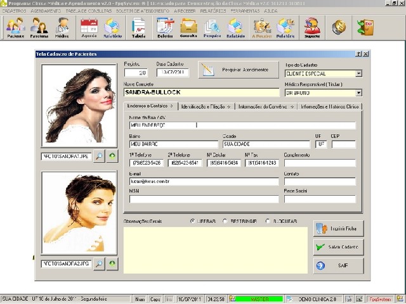The height and width of the screenshot is (304, 406).
Task: Select the BLOQUEAR radio button
Action: pos(268,221)
